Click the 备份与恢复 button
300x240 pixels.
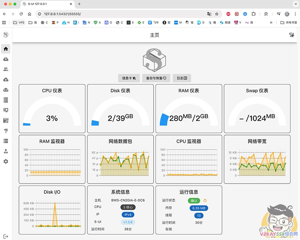[x=156, y=78]
